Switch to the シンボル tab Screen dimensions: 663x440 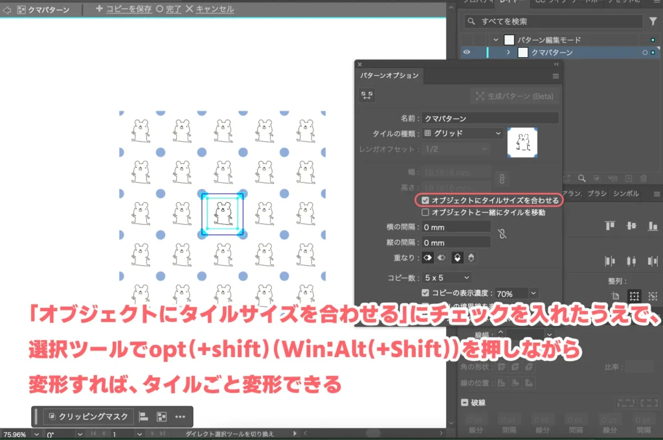pos(625,193)
